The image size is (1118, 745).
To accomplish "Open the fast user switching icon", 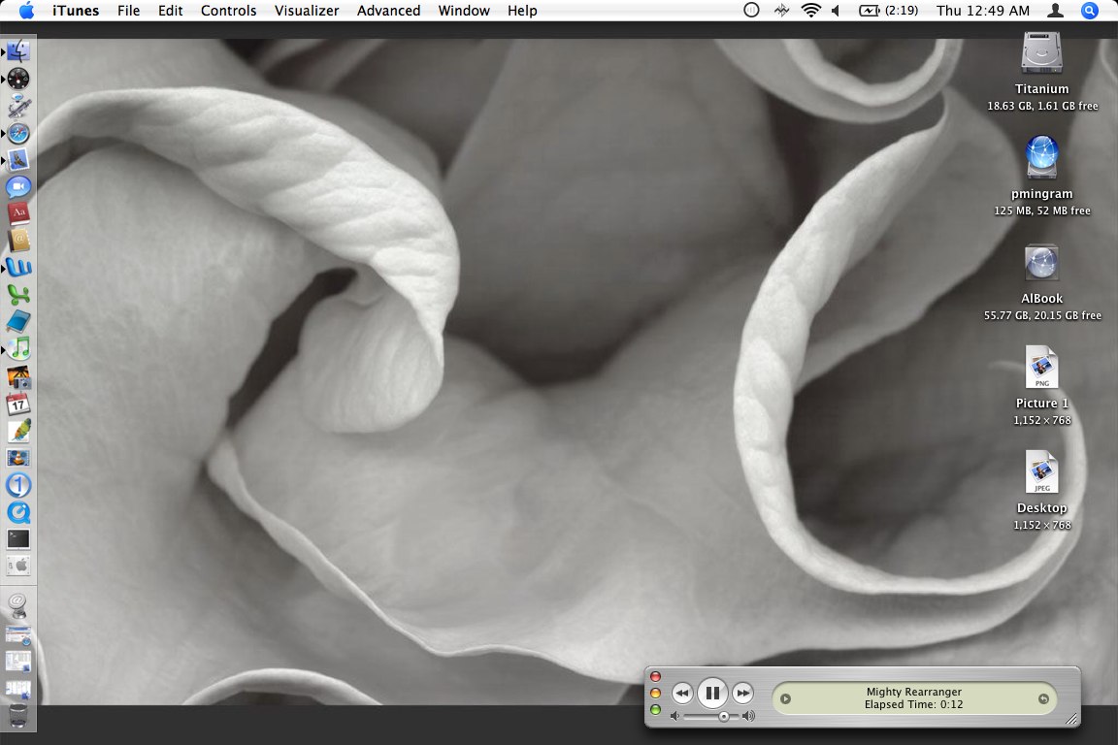I will (x=1055, y=11).
